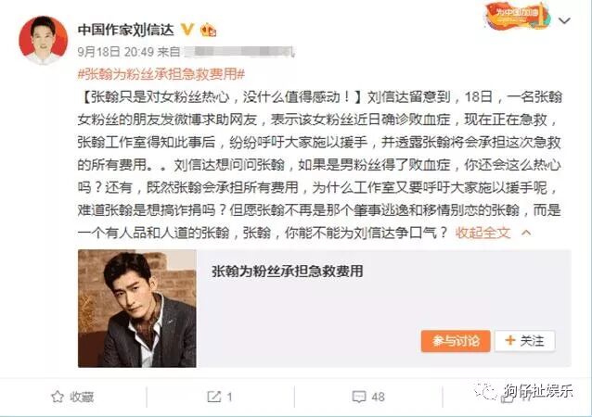Open profile of 中国作家刘信达
The height and width of the screenshot is (417, 592).
coord(125,30)
